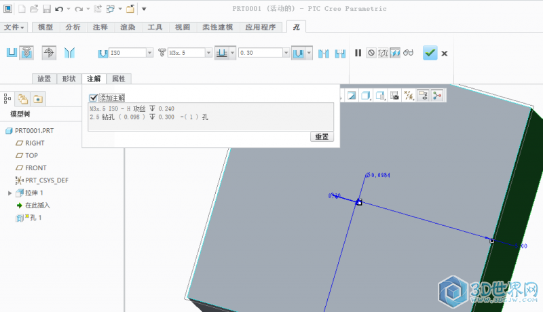Accept the hole with green checkmark

430,53
